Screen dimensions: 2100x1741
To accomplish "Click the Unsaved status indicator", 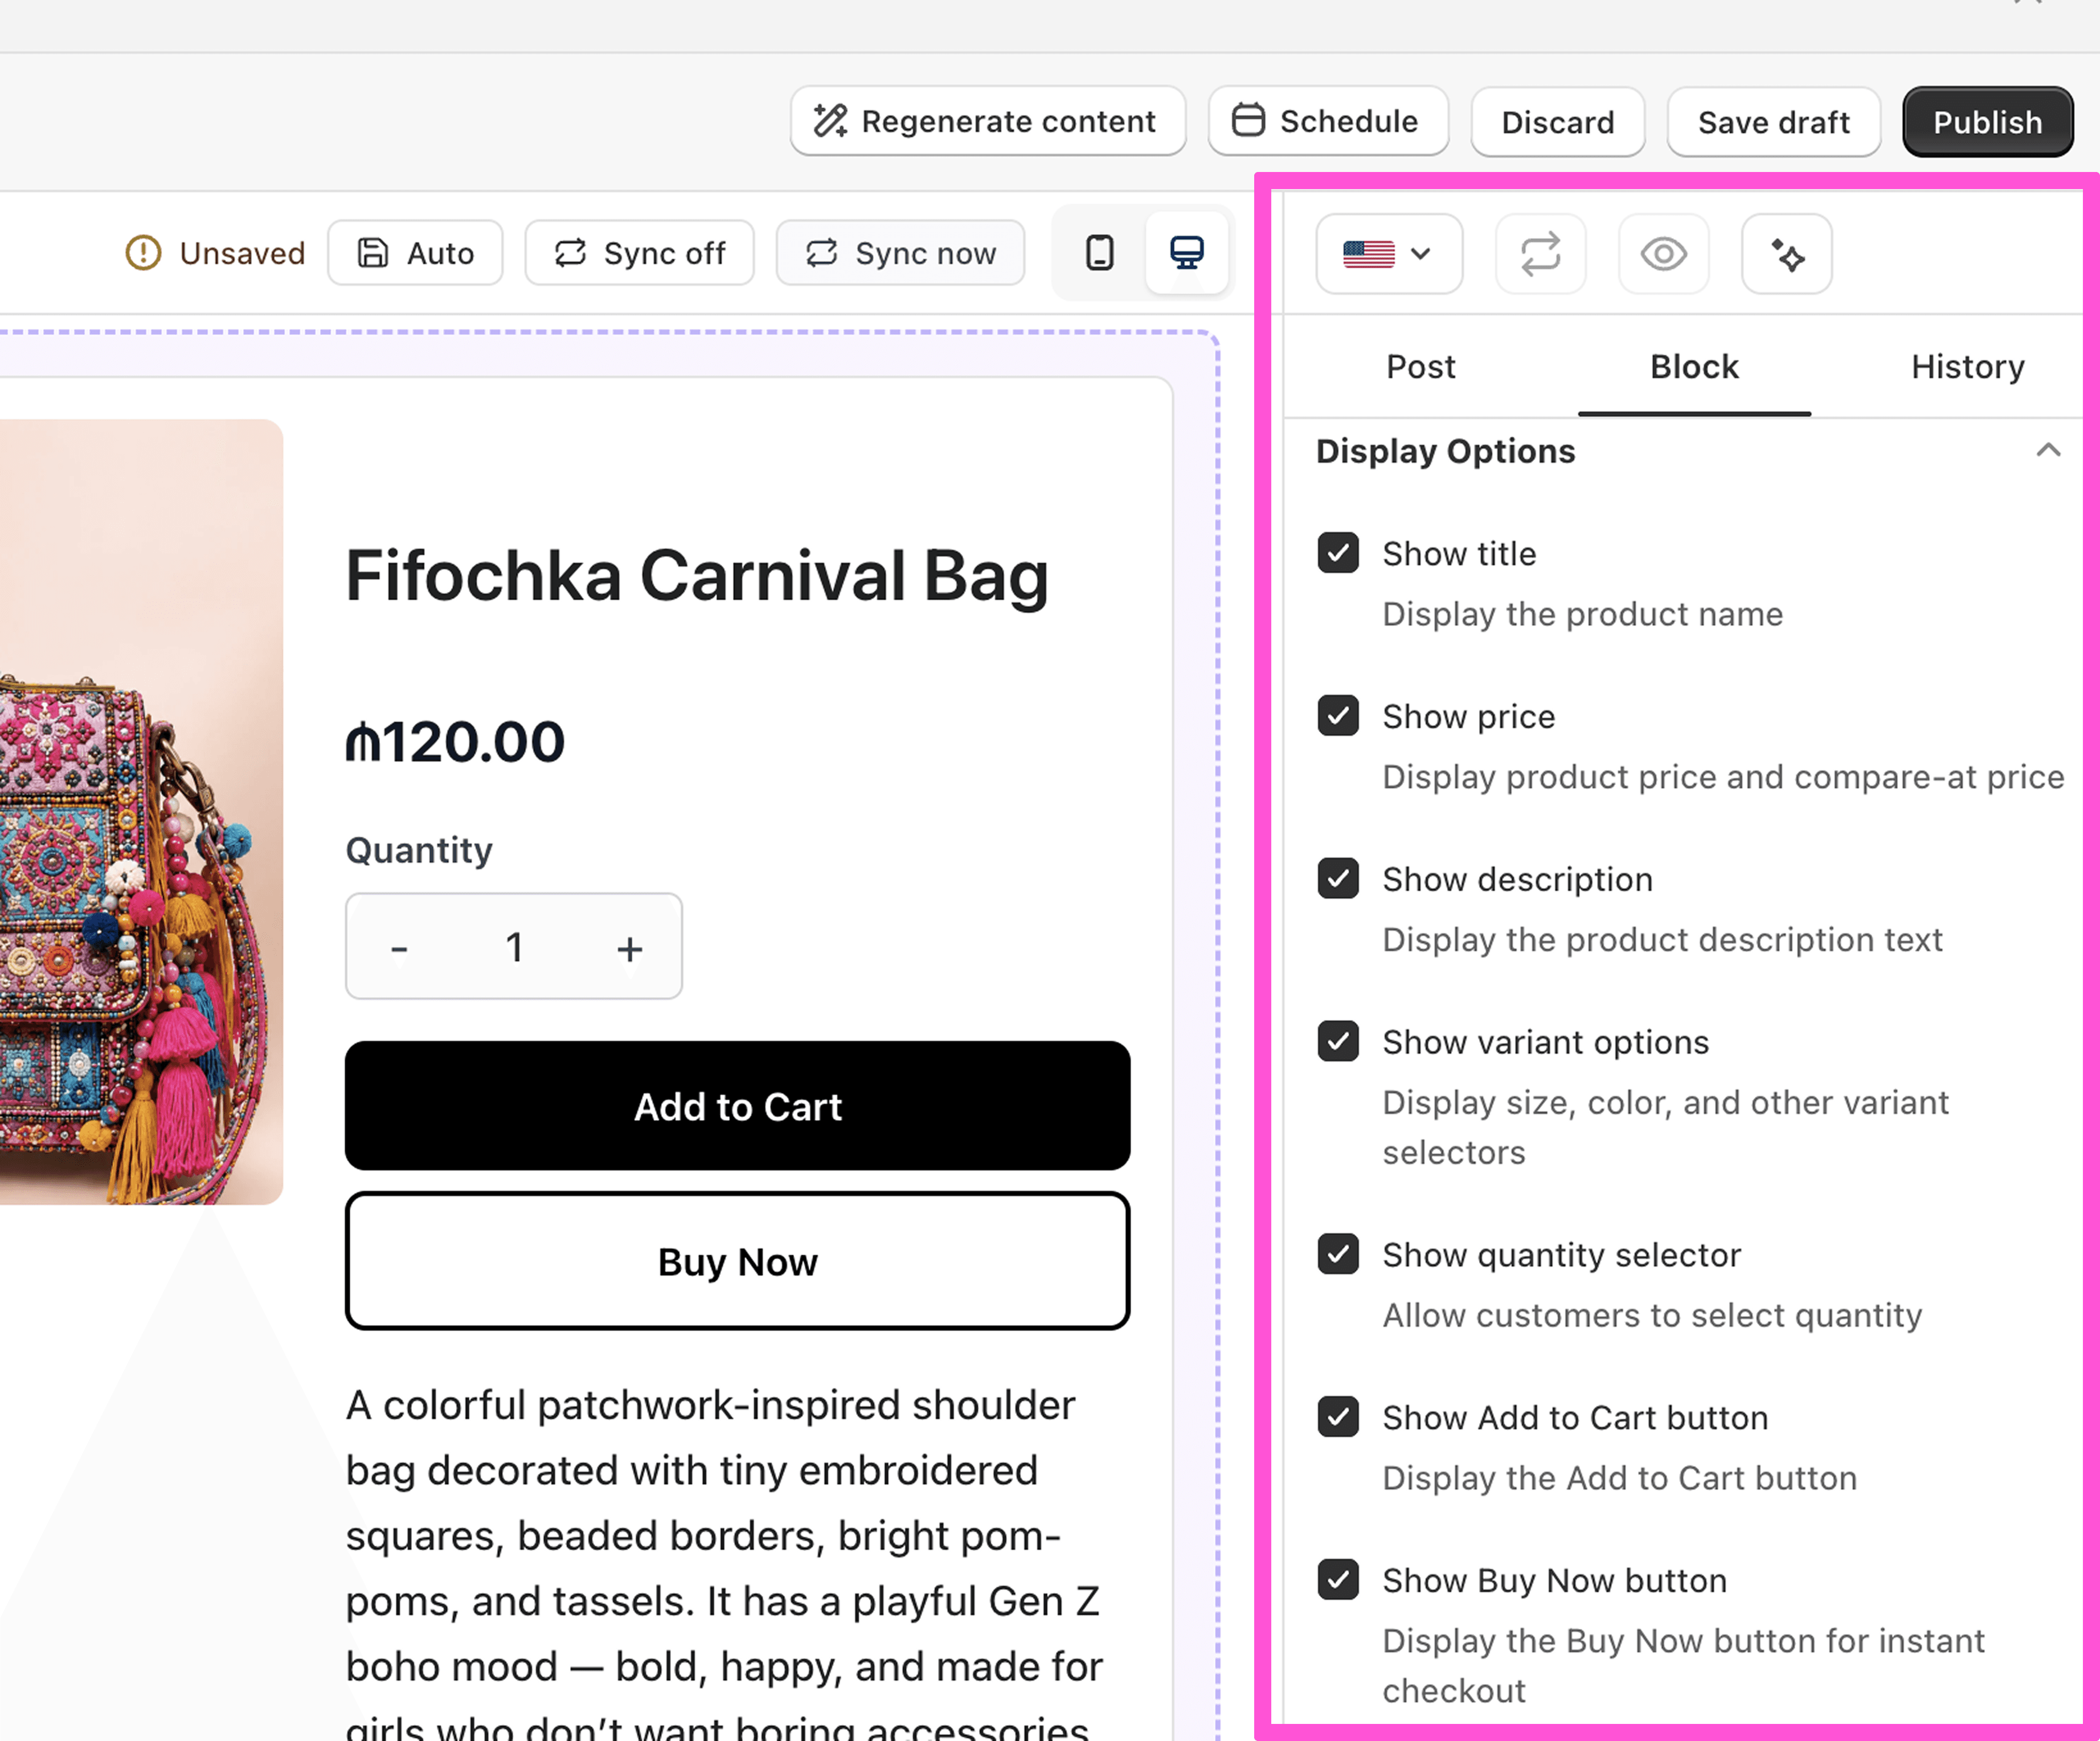I will point(215,253).
